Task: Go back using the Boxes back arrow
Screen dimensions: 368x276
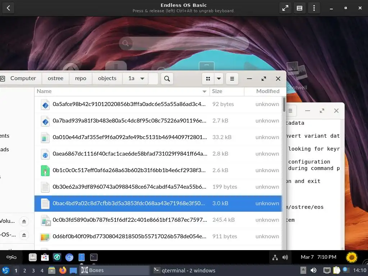Action: click(x=8, y=8)
